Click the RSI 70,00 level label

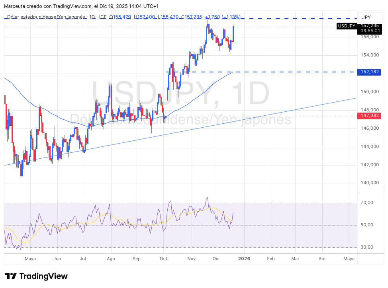tap(367, 203)
